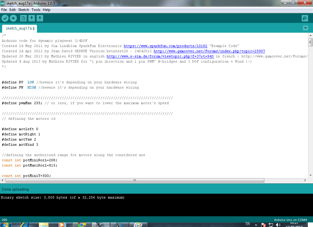Open the gamoover.net forum topic link
The height and width of the screenshot is (227, 313).
coord(209,51)
